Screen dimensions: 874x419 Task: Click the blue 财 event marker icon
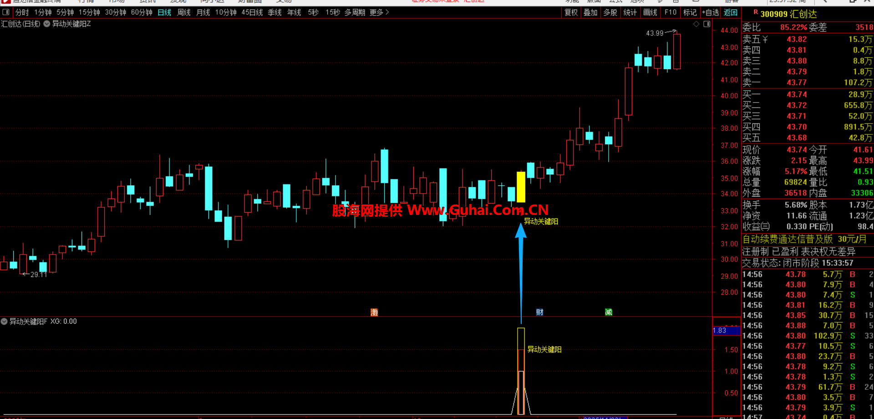pyautogui.click(x=539, y=312)
